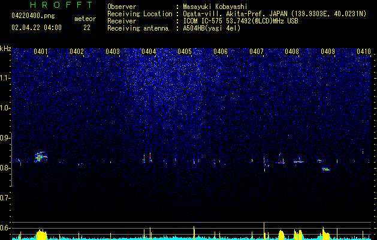This screenshot has height=240, width=377.
Task: Select the filename 04220400.png
Action: [33, 16]
